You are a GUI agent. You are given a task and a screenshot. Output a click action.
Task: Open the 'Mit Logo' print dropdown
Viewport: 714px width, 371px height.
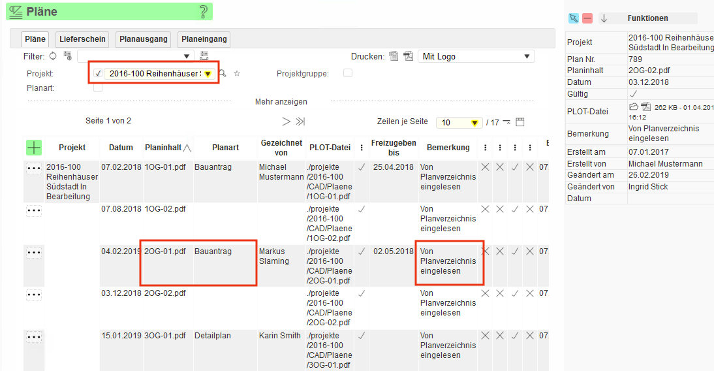click(x=476, y=57)
